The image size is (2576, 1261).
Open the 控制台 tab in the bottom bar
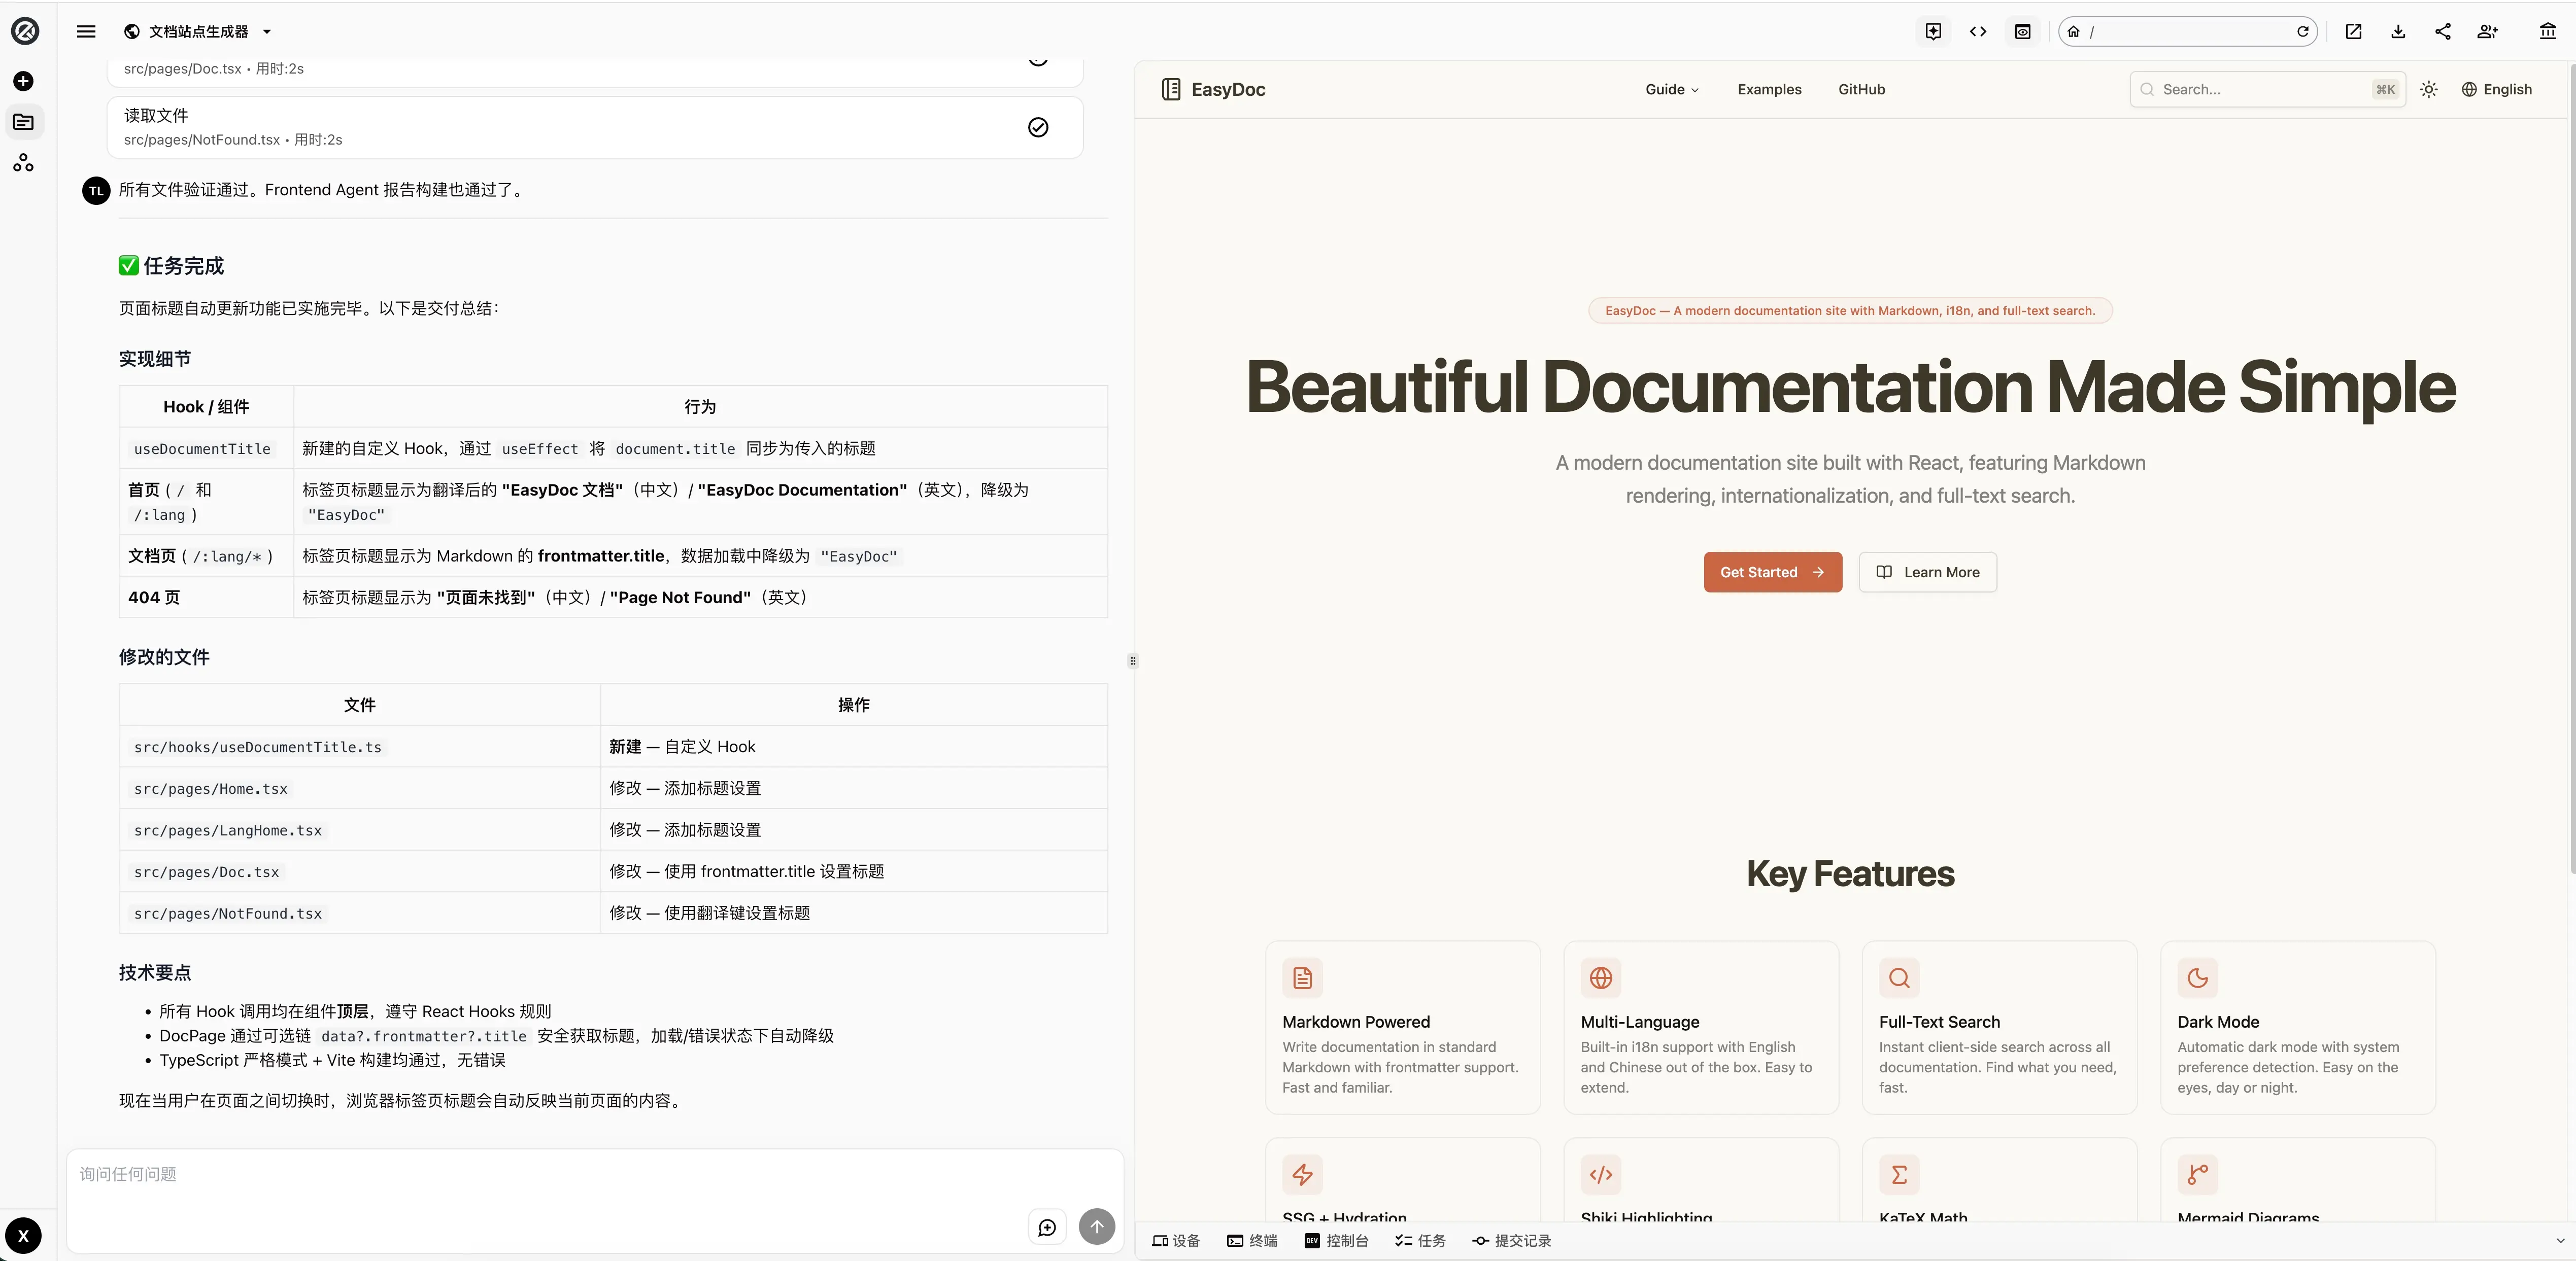1336,1241
